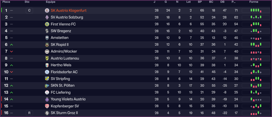272x117 pixels.
Task: Open the Amstetten club badge
Action: 47,38
